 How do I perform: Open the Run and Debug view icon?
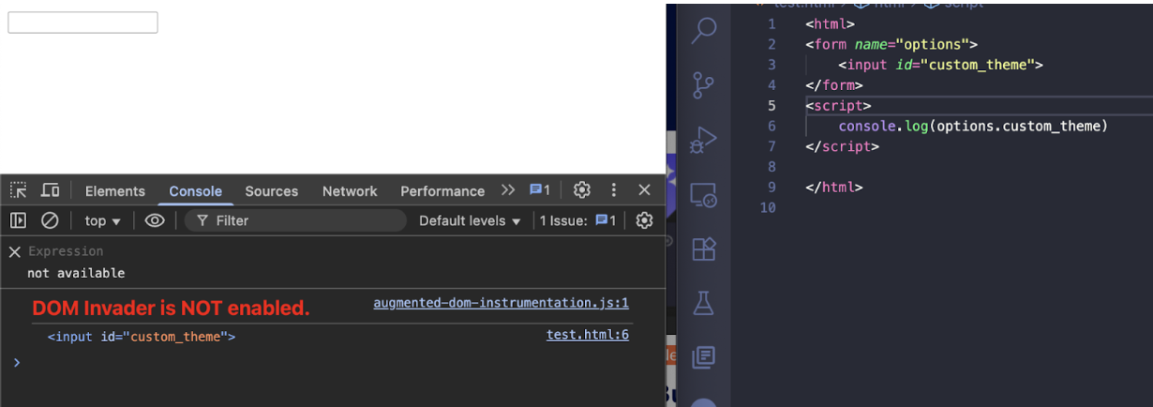tap(703, 141)
